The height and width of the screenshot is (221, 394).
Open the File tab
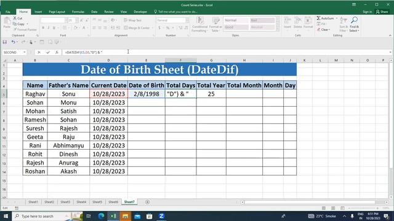[x=8, y=12]
